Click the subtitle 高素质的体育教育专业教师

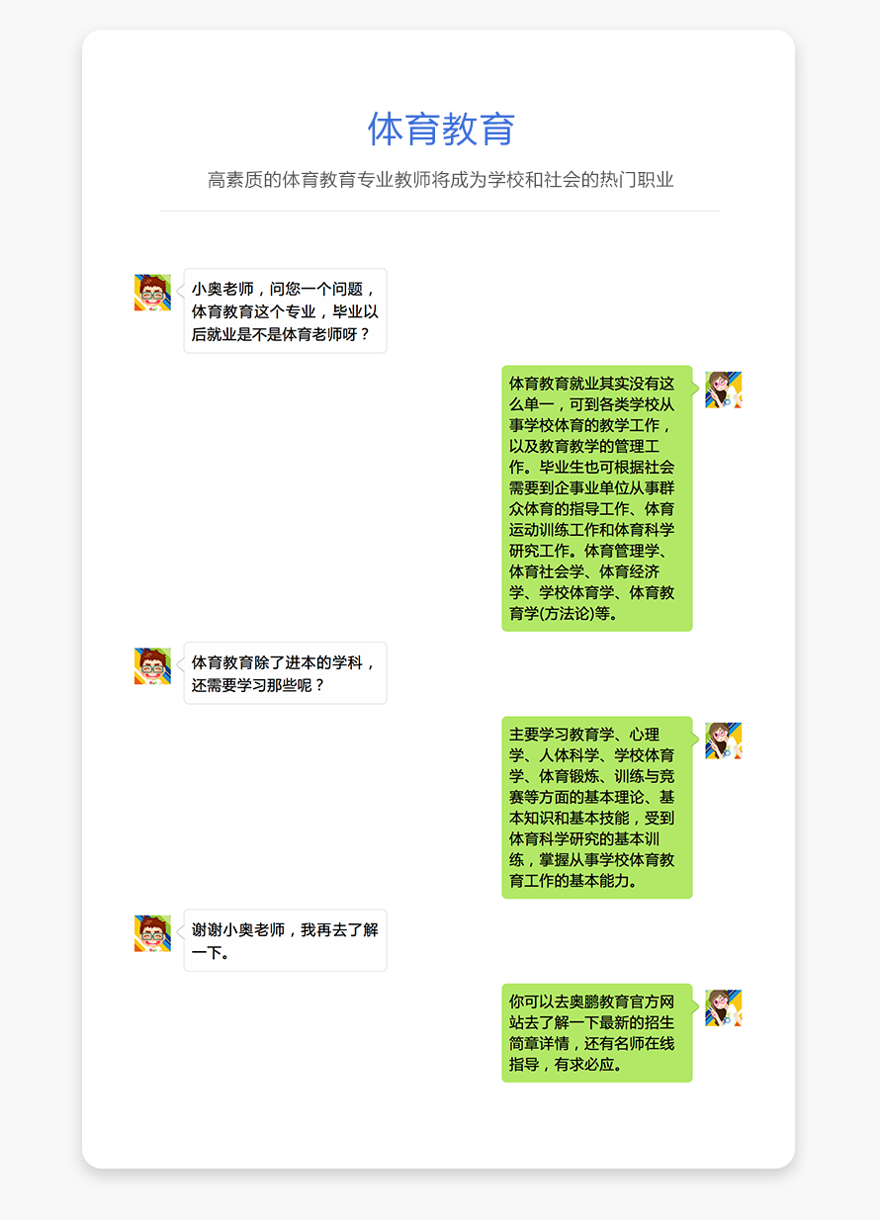[441, 180]
